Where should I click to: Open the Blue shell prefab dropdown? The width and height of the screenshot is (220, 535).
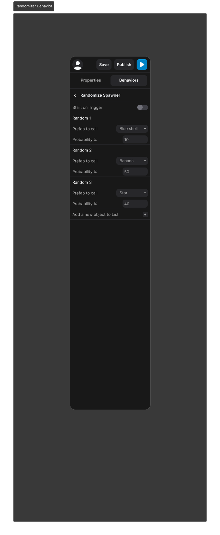132,129
